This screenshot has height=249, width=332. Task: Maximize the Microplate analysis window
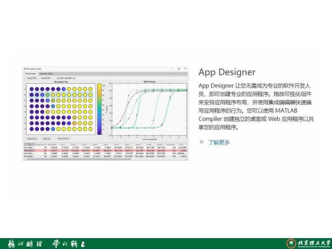pyautogui.click(x=179, y=69)
